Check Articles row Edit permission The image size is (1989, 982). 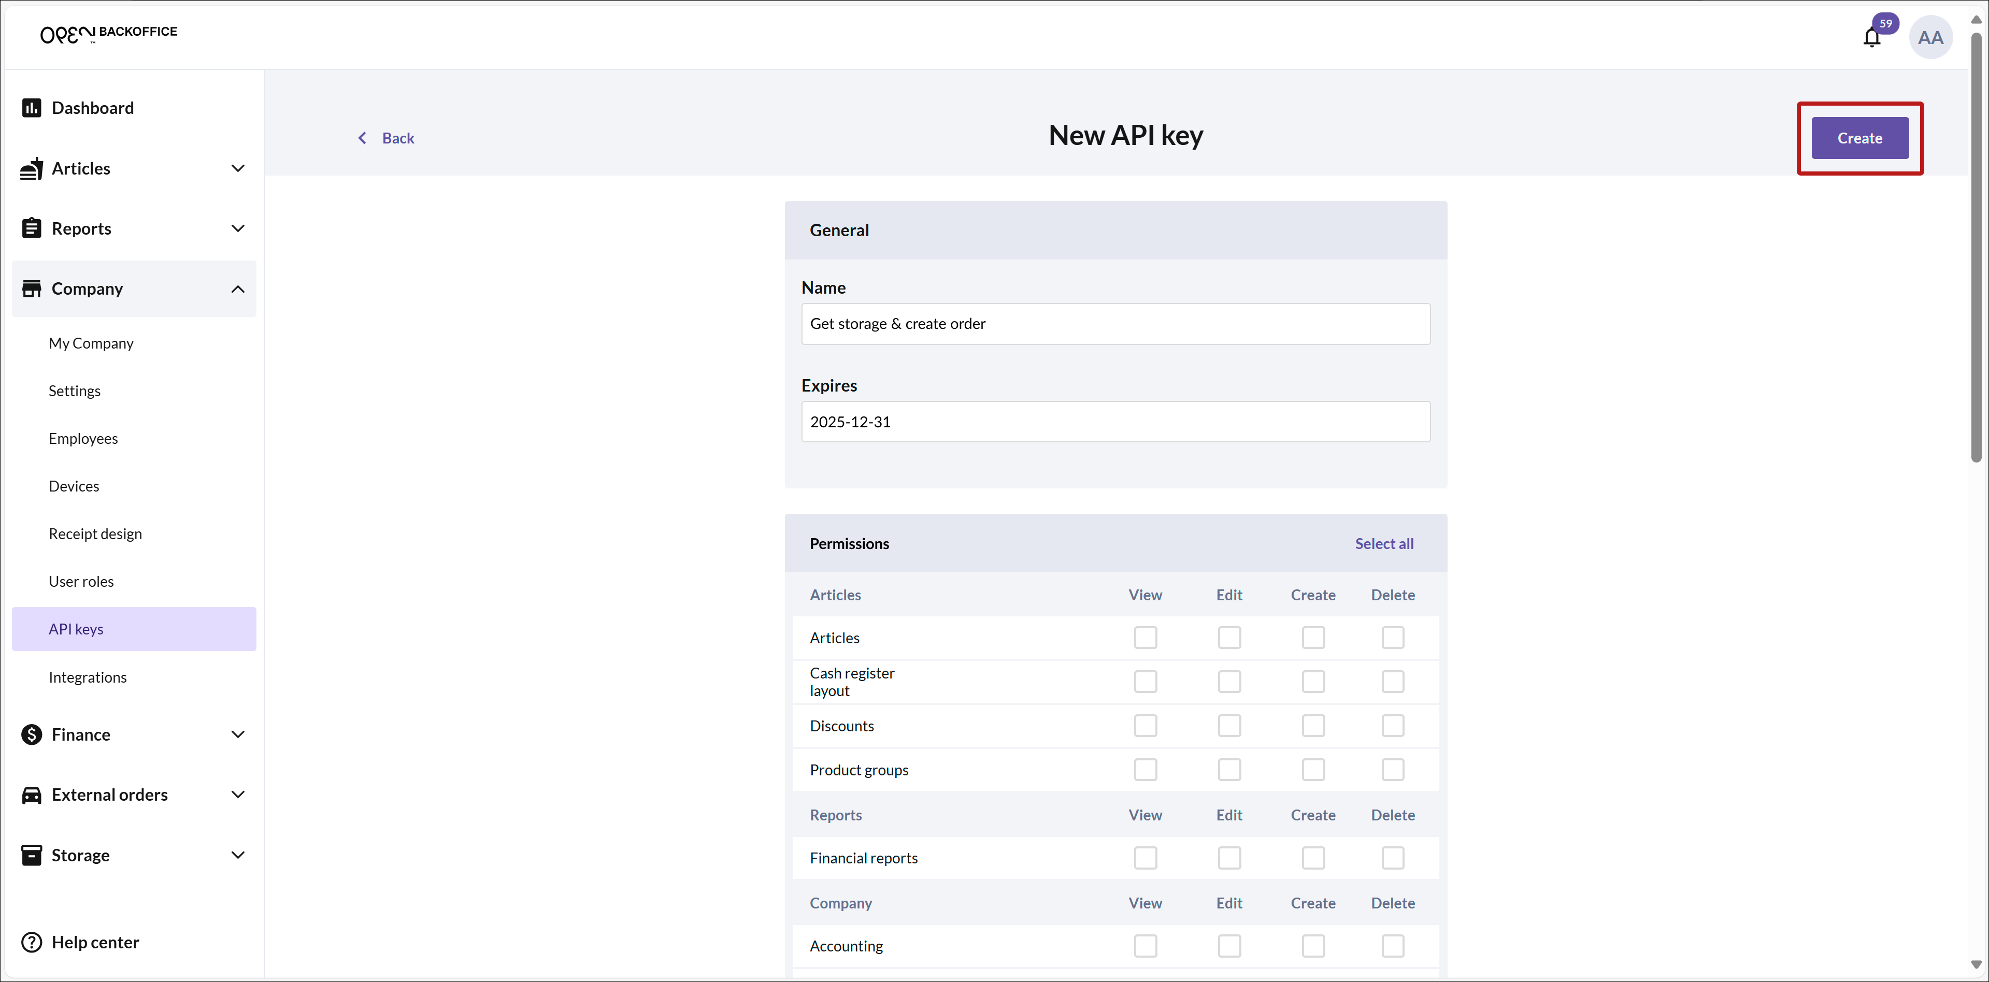coord(1229,638)
